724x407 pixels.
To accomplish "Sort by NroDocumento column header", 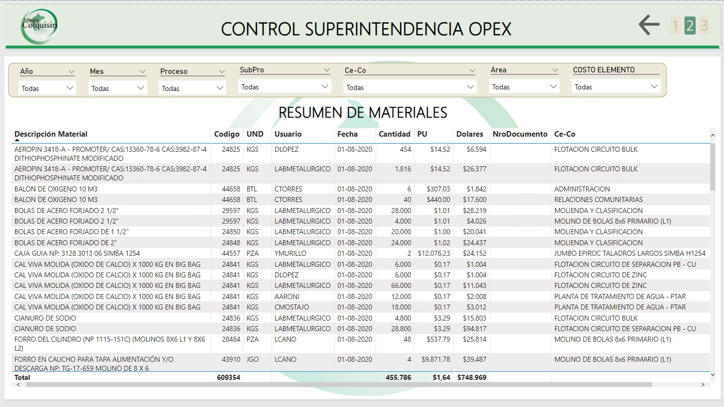I will pyautogui.click(x=520, y=134).
